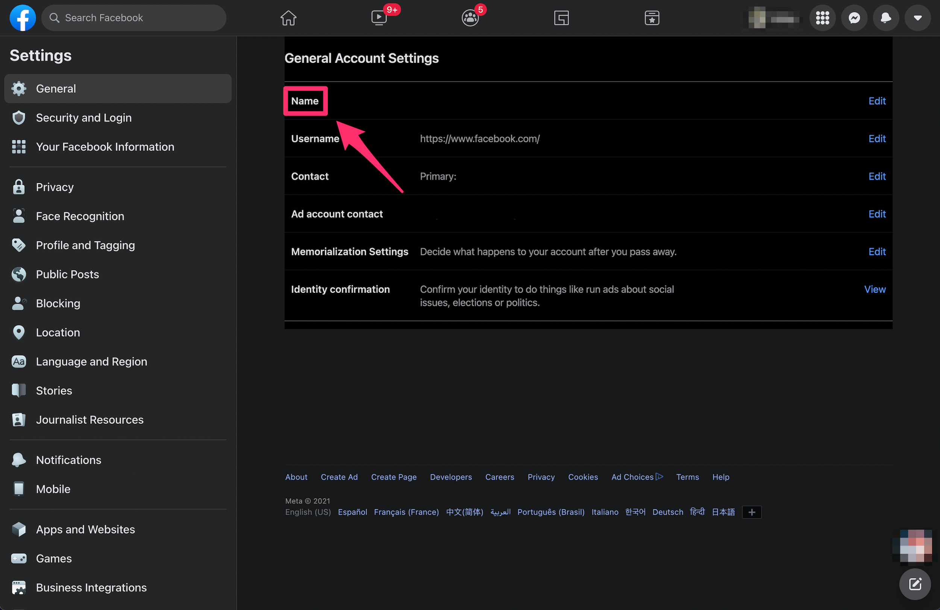Expand the account dropdown arrow
The image size is (940, 610).
(x=918, y=18)
